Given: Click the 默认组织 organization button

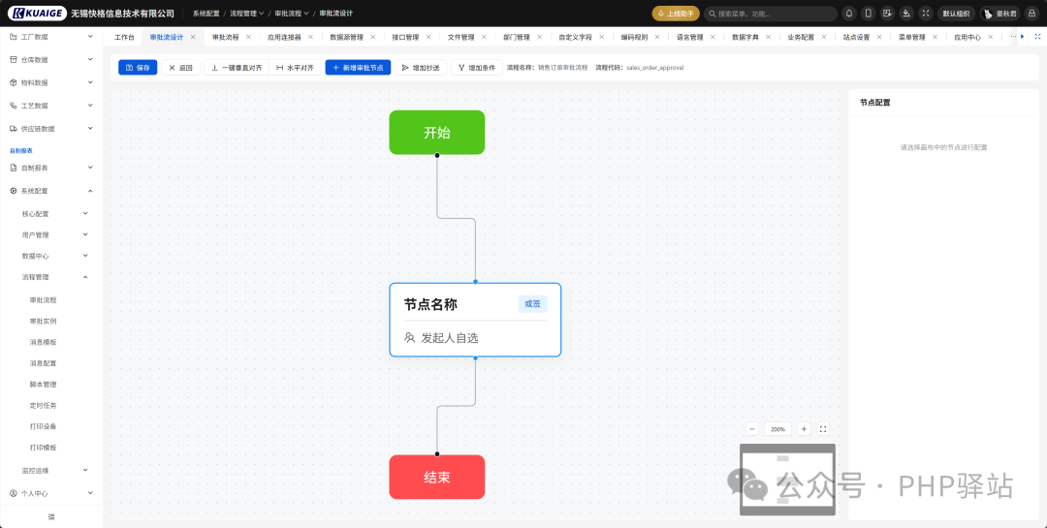Looking at the screenshot, I should 956,14.
